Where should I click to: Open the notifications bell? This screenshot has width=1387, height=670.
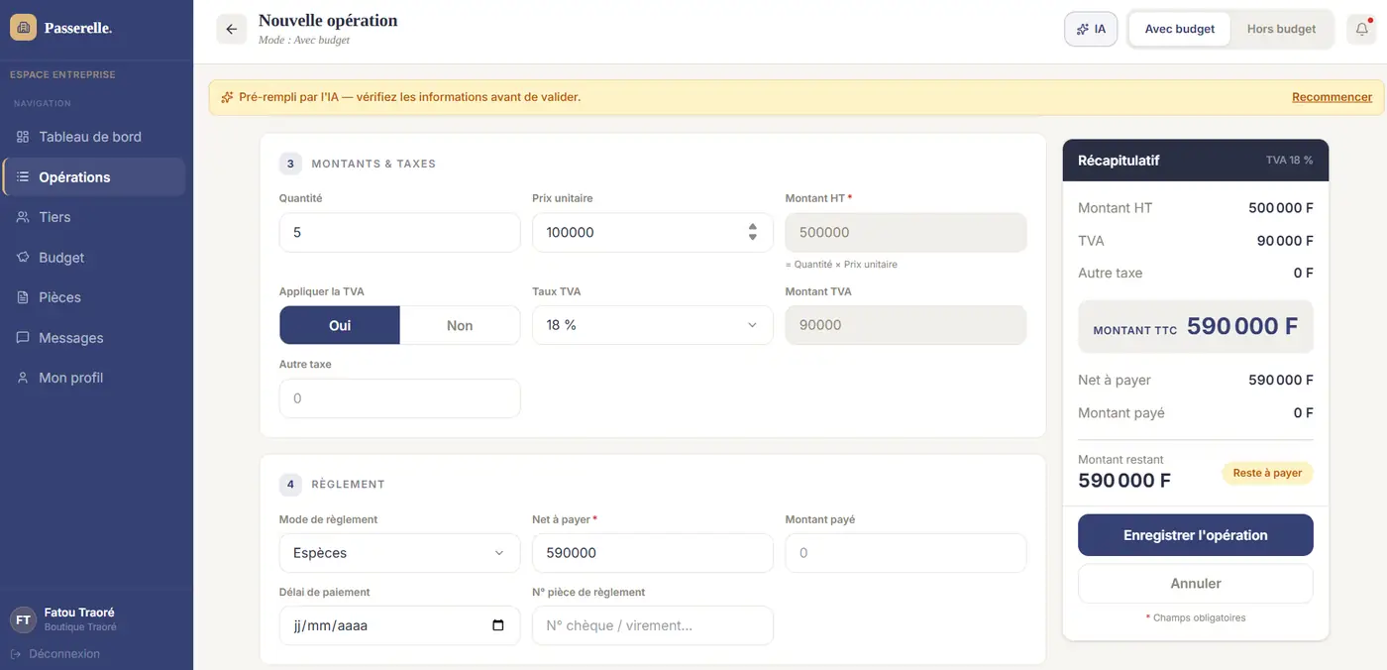1362,29
